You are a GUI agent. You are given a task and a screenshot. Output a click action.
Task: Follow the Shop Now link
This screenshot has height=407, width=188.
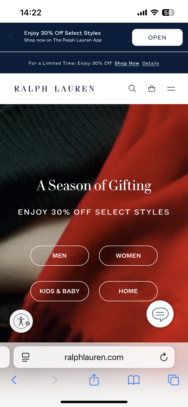pos(127,63)
